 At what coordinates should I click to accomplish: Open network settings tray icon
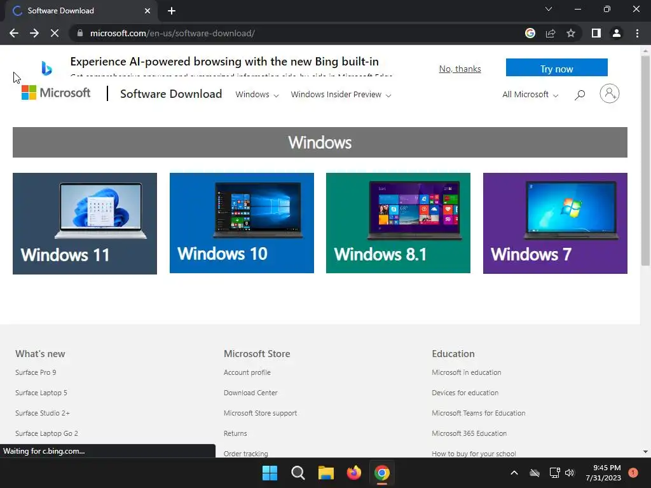554,473
